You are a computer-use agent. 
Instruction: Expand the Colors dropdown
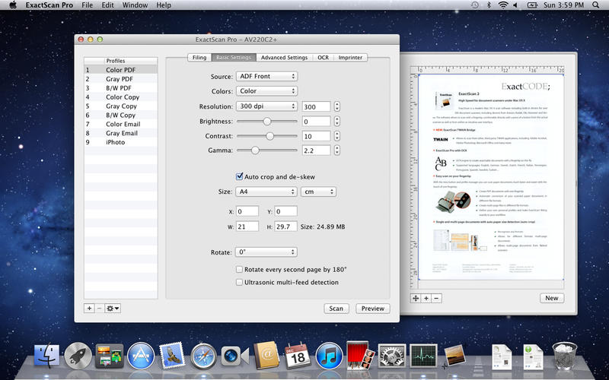[266, 91]
